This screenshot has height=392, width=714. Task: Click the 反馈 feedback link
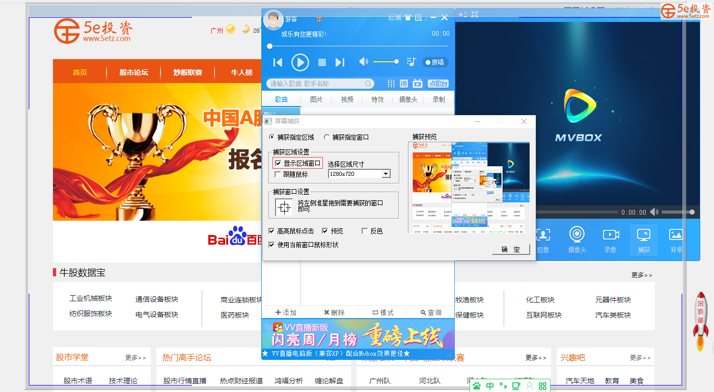tap(395, 17)
